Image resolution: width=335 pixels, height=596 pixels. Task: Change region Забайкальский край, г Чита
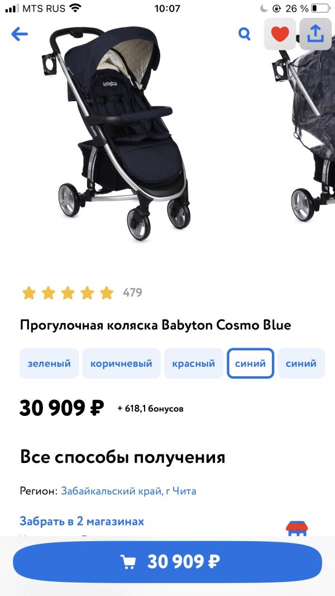128,491
